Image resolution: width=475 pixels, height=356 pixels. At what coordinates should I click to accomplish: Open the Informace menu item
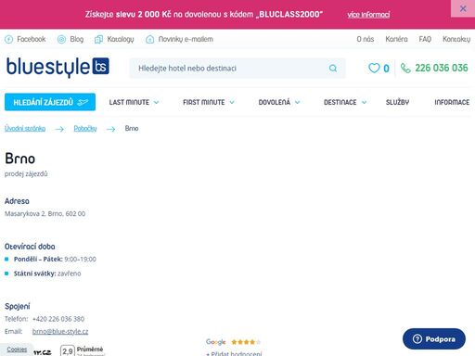click(452, 102)
